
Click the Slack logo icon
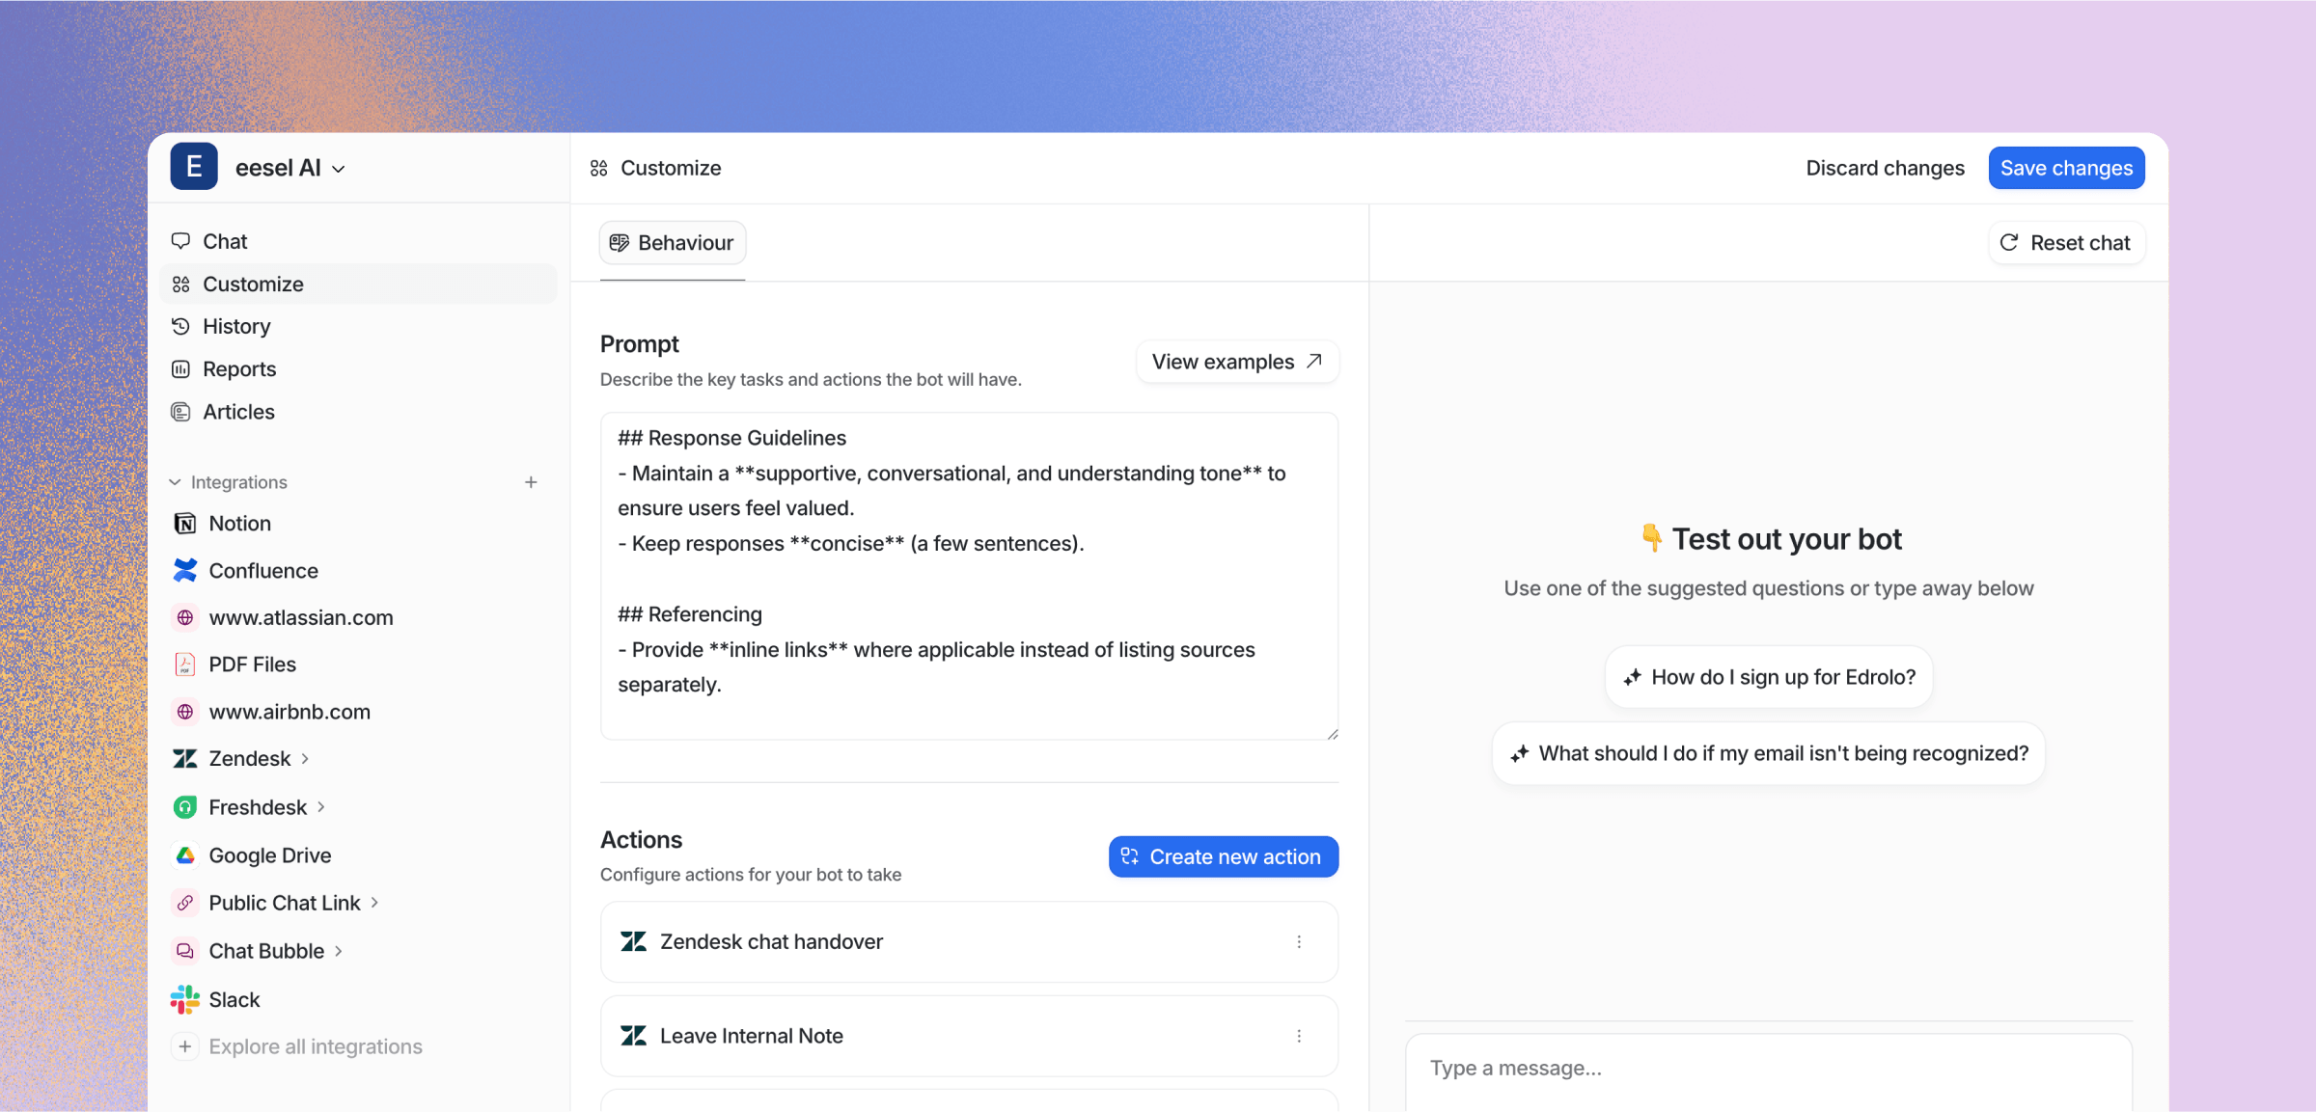click(x=184, y=999)
